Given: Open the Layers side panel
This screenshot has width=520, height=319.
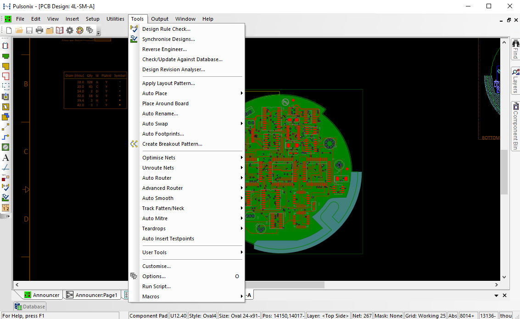Looking at the screenshot, I should click(x=515, y=81).
